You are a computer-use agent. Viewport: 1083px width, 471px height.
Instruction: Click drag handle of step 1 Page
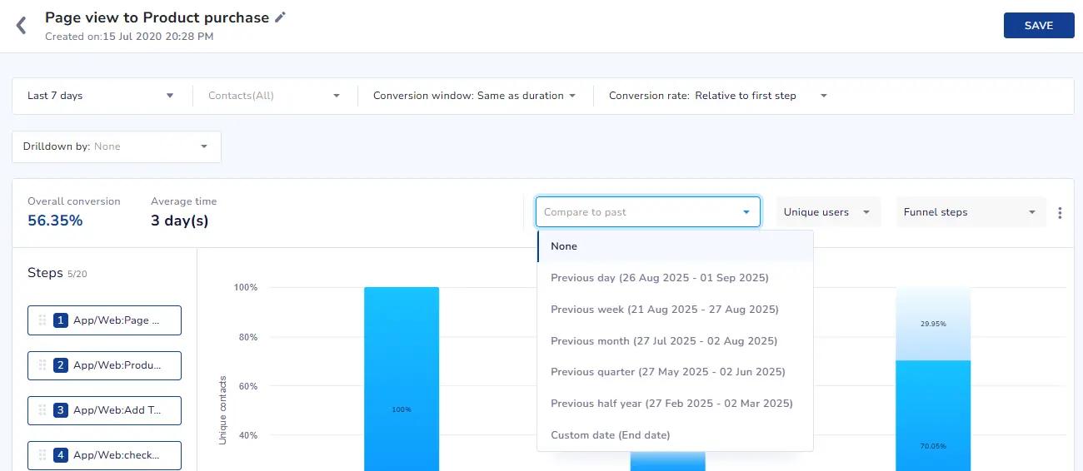(42, 320)
